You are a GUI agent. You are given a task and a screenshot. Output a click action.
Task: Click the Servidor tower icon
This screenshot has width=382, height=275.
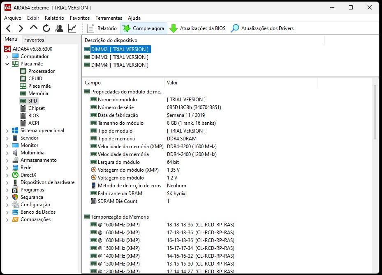[15, 138]
